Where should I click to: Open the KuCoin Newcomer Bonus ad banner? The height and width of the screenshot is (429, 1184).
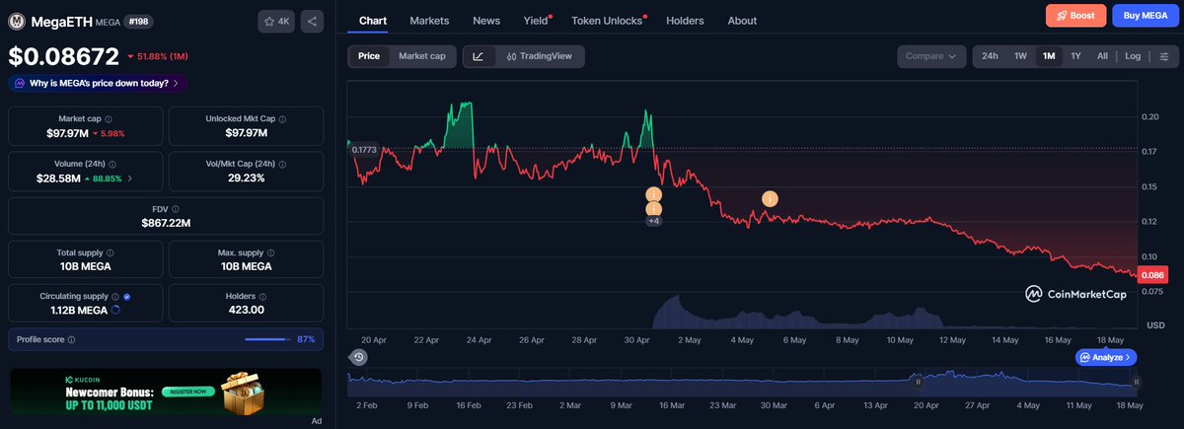click(166, 392)
